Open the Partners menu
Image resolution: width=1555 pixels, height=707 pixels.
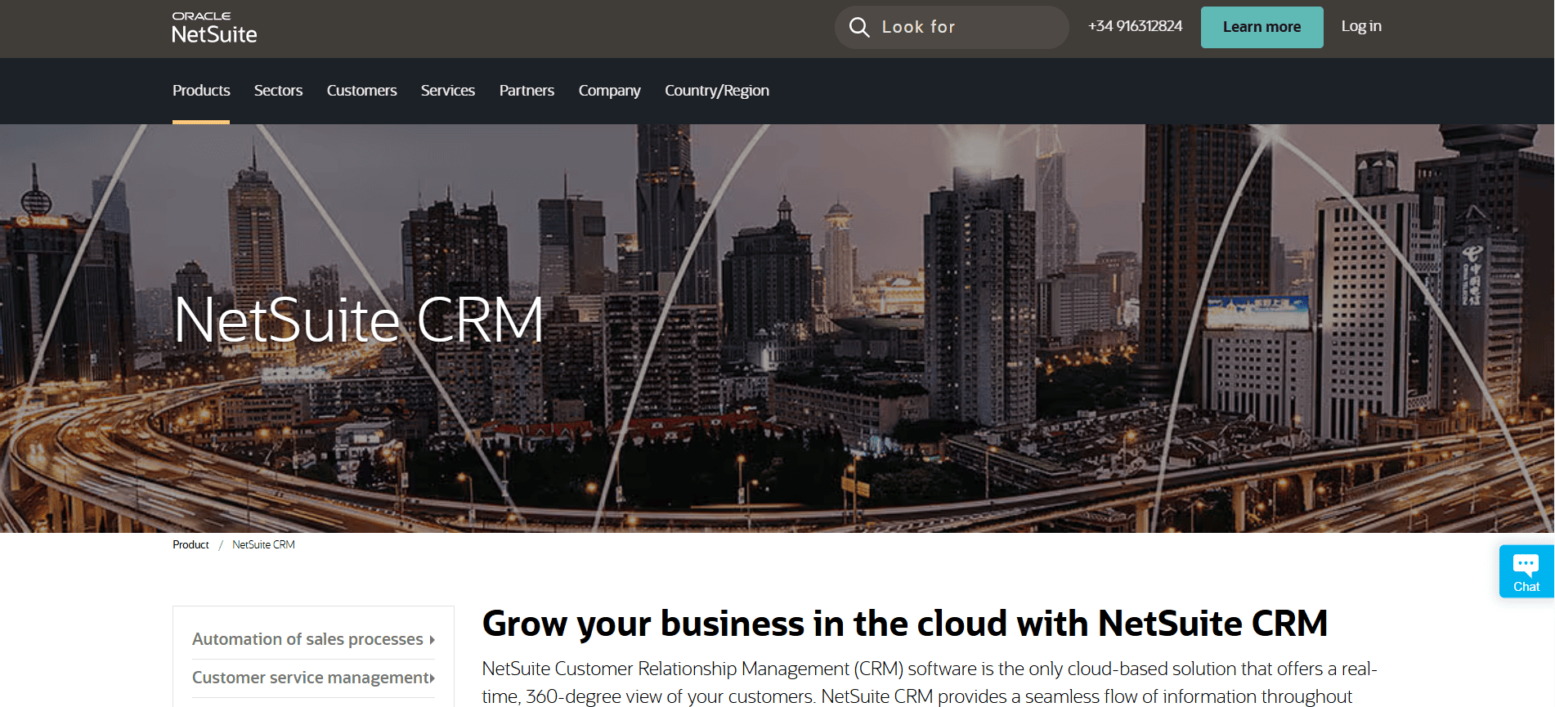click(527, 91)
